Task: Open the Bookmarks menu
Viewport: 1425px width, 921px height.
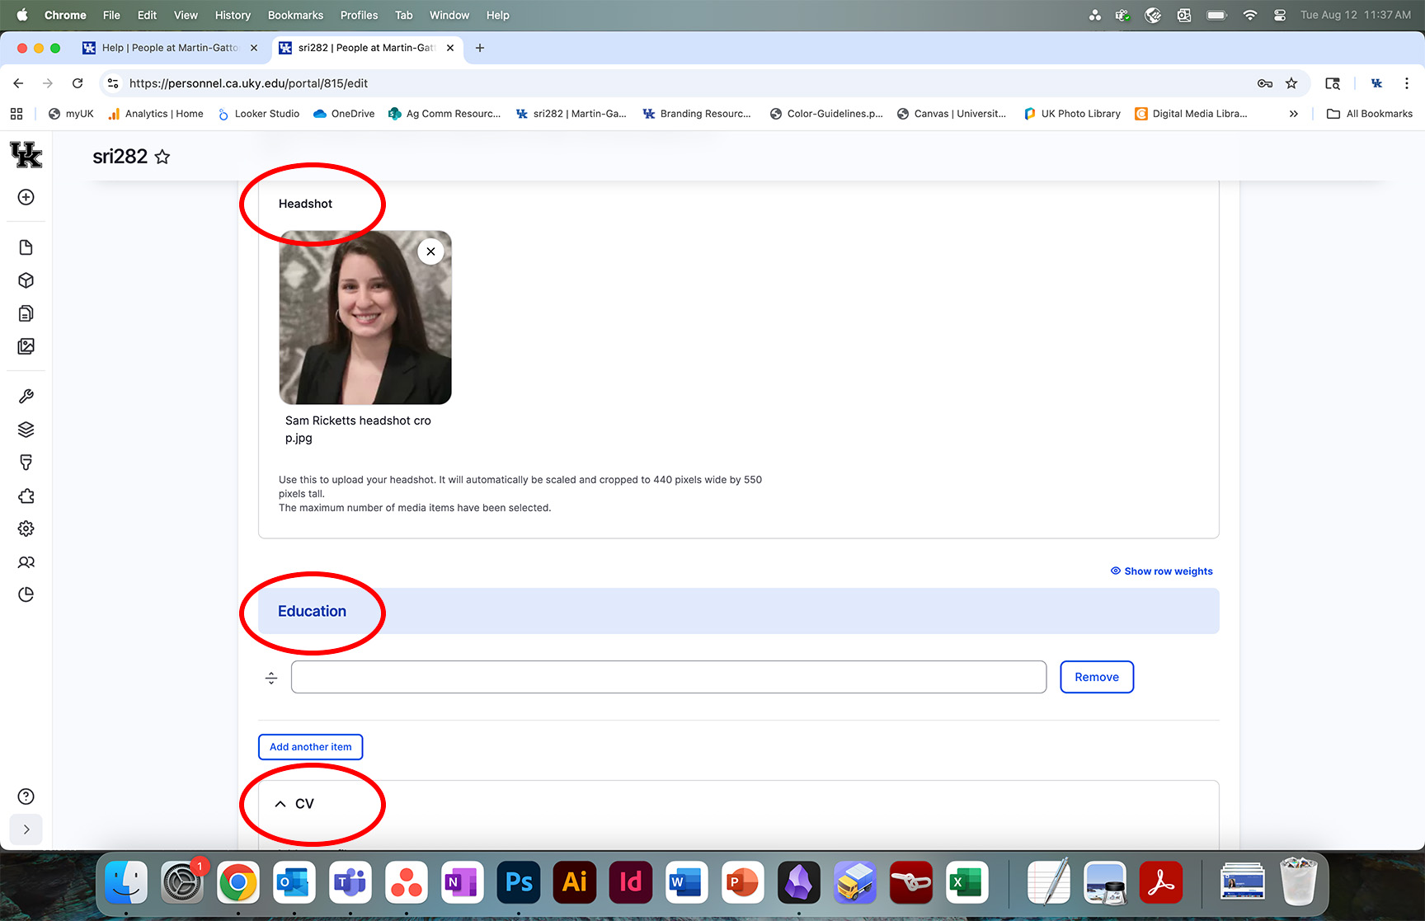Action: 295,15
